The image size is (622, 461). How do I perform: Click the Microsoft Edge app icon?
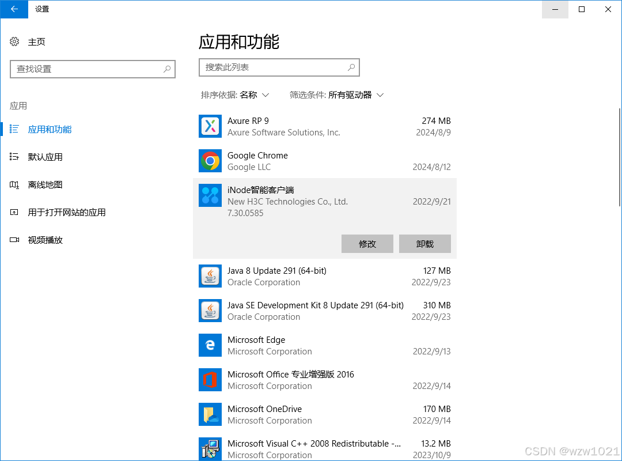(210, 345)
